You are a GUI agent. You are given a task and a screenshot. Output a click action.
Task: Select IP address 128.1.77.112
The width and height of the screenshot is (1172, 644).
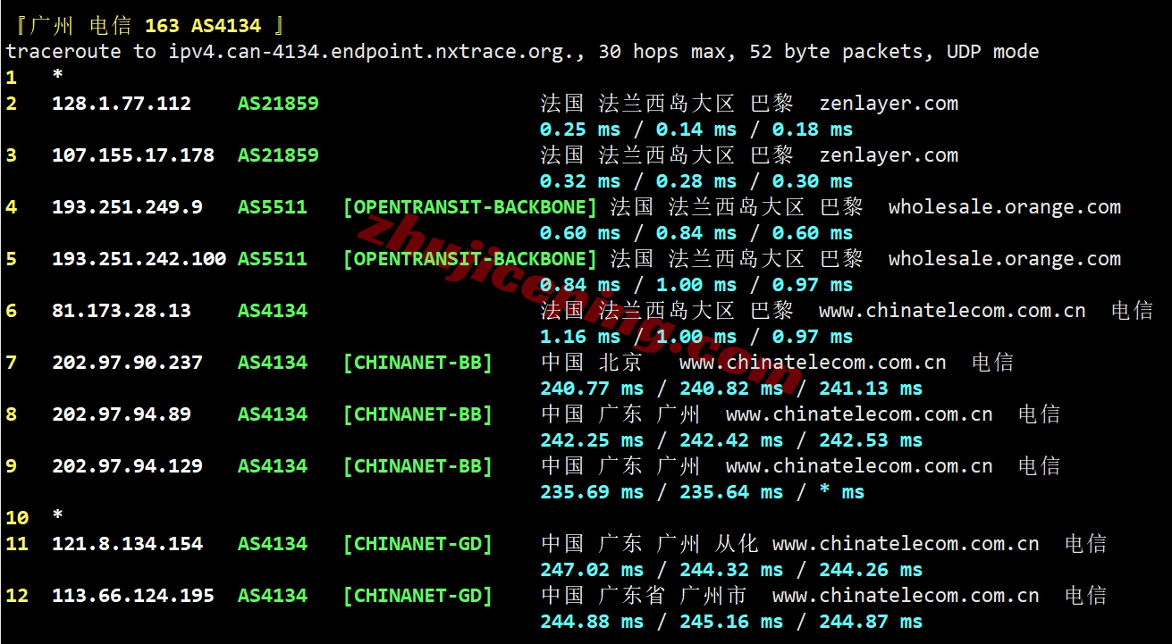(x=122, y=104)
